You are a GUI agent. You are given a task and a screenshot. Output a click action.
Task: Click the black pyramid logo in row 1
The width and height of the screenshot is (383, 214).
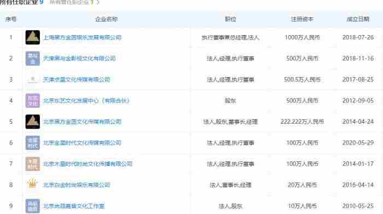(x=33, y=37)
